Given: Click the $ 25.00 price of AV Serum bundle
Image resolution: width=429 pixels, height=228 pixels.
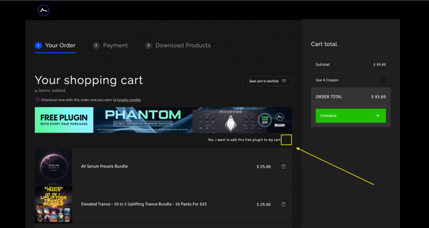Looking at the screenshot, I should click(264, 167).
